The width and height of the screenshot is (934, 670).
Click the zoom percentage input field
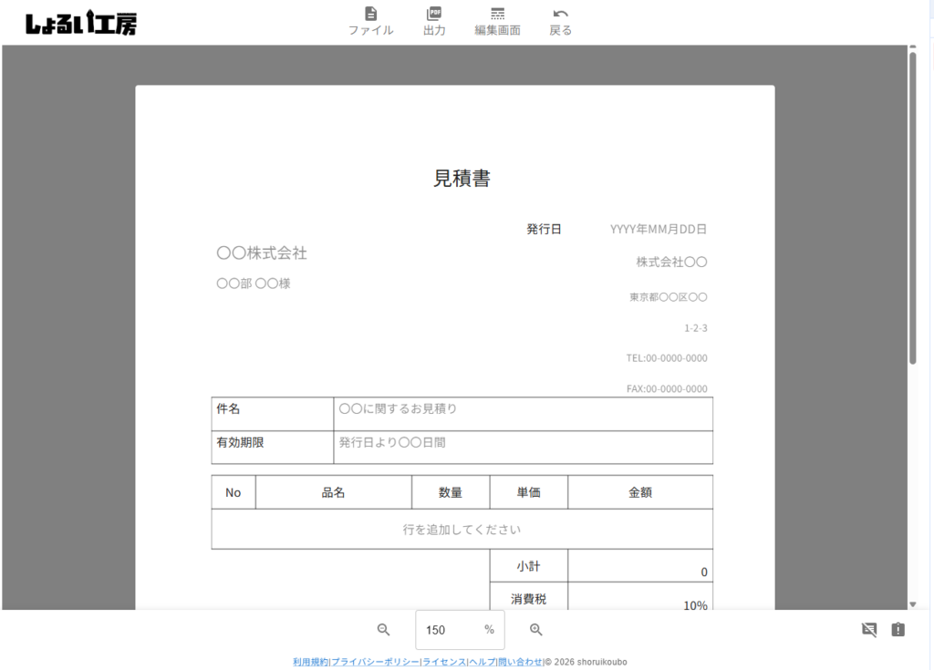coord(451,630)
